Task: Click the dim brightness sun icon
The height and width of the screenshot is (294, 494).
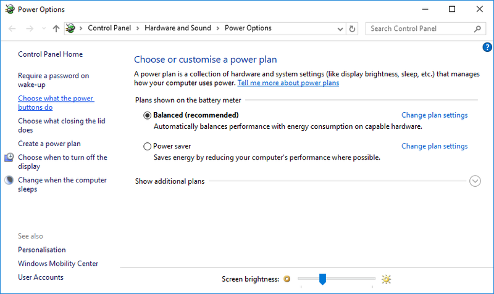Action: pos(287,279)
